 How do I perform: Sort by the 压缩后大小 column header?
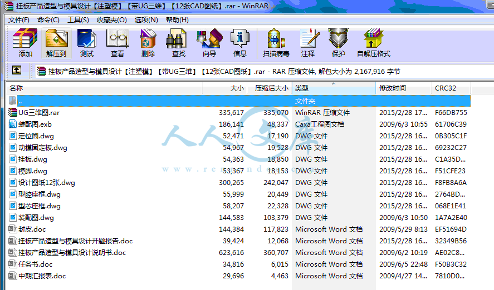(270, 88)
